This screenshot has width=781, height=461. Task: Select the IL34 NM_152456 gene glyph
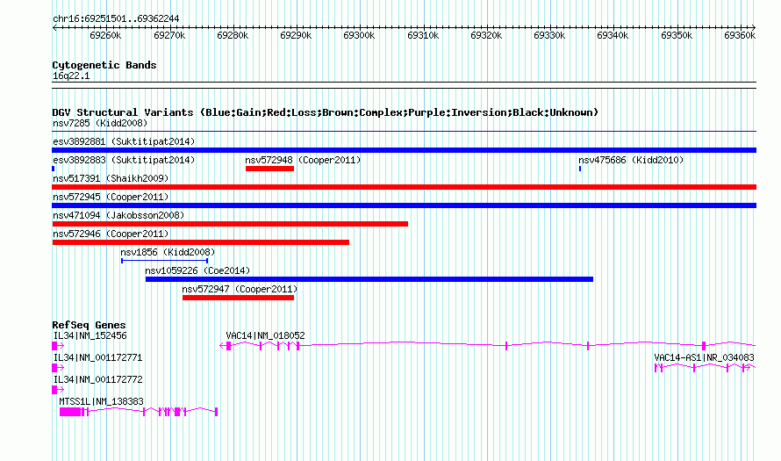58,346
